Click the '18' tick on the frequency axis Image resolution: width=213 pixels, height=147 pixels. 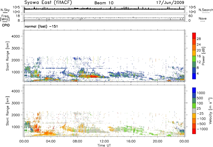click(18, 16)
